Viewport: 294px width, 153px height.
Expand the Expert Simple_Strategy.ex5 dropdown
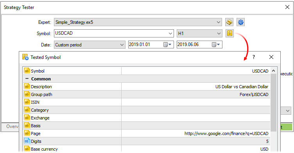[219, 22]
